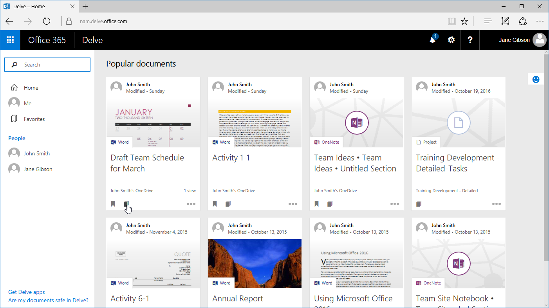Click Delve app title in header
549x308 pixels.
pyautogui.click(x=92, y=40)
